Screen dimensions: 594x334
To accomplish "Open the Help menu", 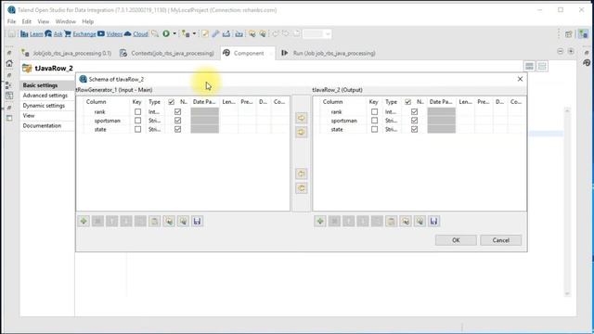I will click(87, 21).
